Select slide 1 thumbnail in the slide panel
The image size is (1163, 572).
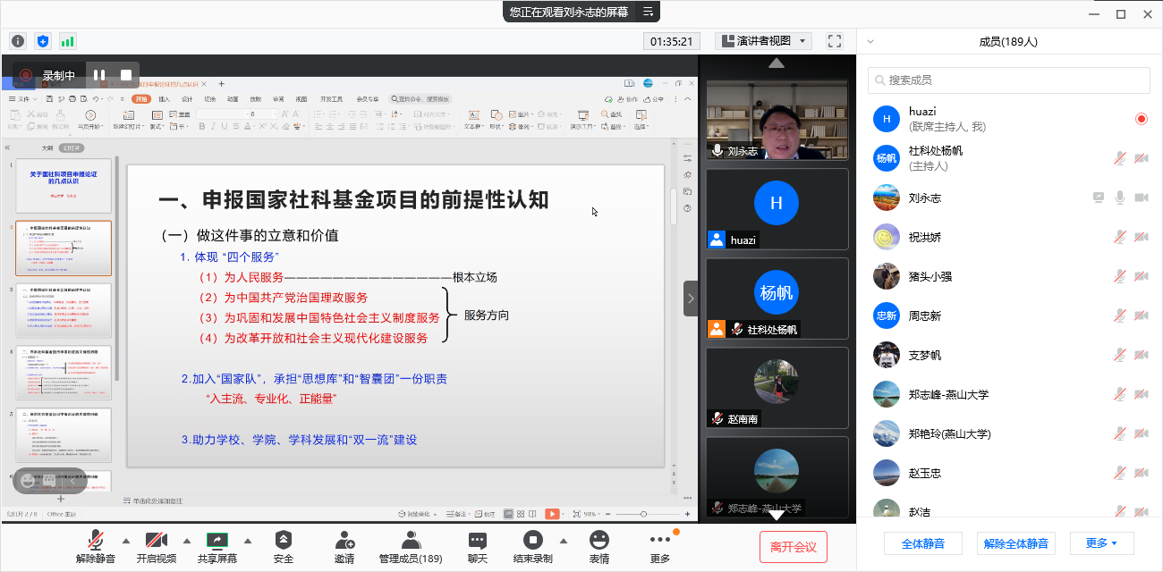[x=64, y=186]
